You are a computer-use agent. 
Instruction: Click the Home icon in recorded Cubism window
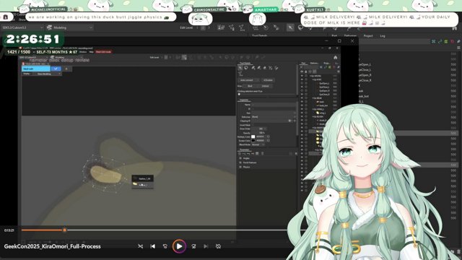tap(335, 58)
